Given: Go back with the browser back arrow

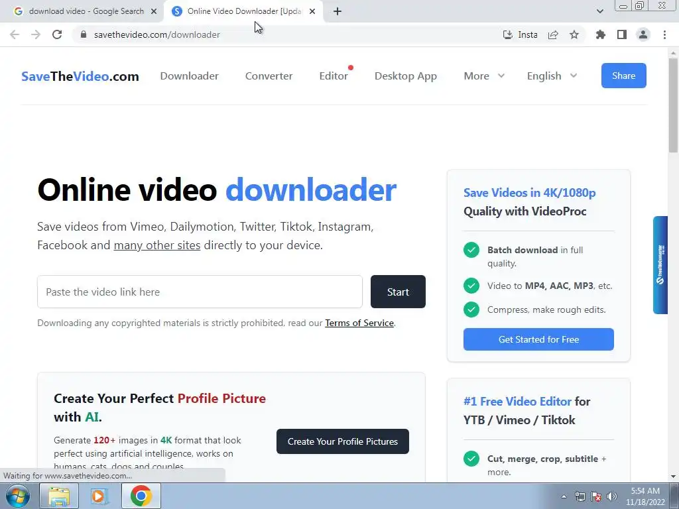Looking at the screenshot, I should (15, 34).
